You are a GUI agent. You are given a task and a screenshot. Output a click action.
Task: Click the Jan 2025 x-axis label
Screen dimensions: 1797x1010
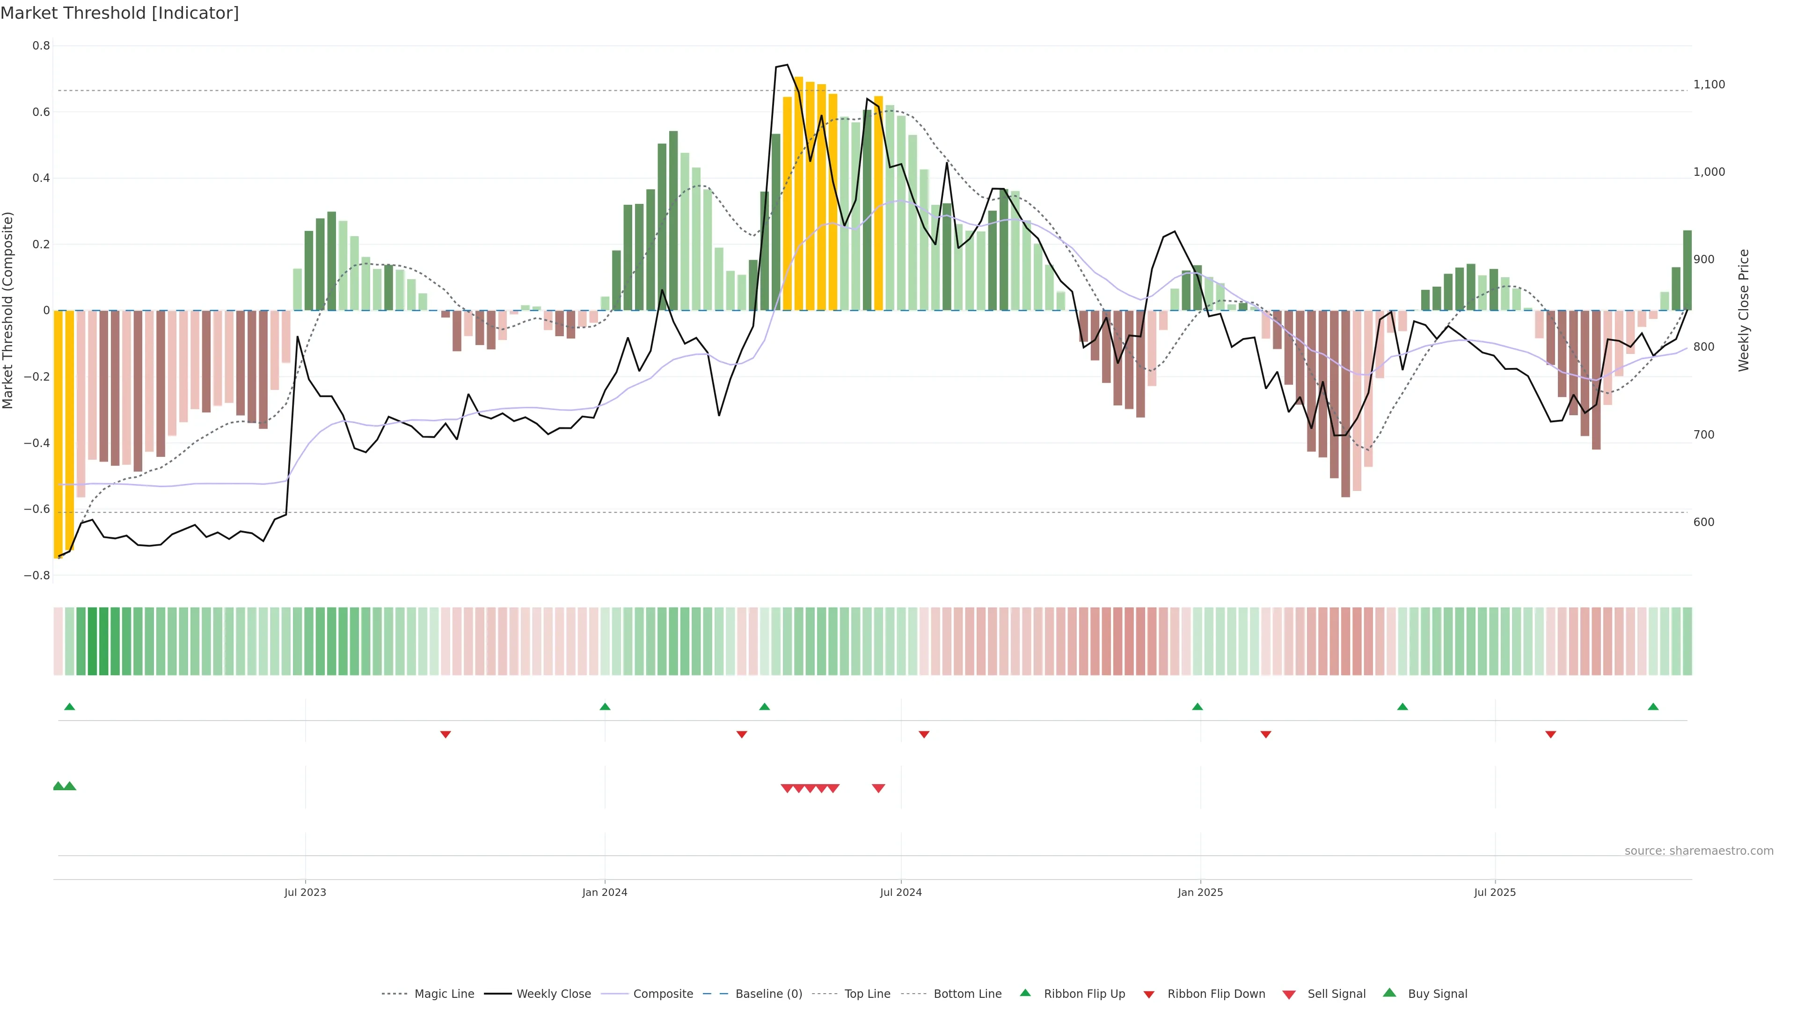(1200, 892)
